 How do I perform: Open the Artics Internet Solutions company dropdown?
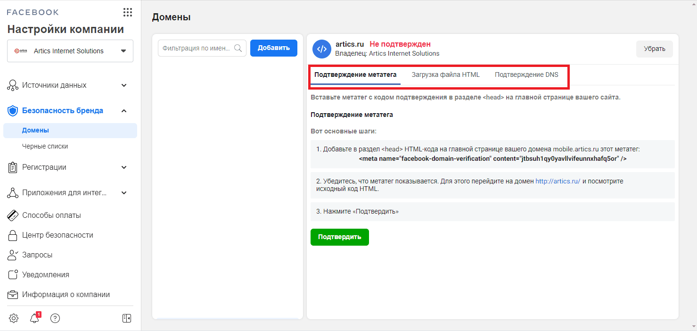click(x=70, y=51)
